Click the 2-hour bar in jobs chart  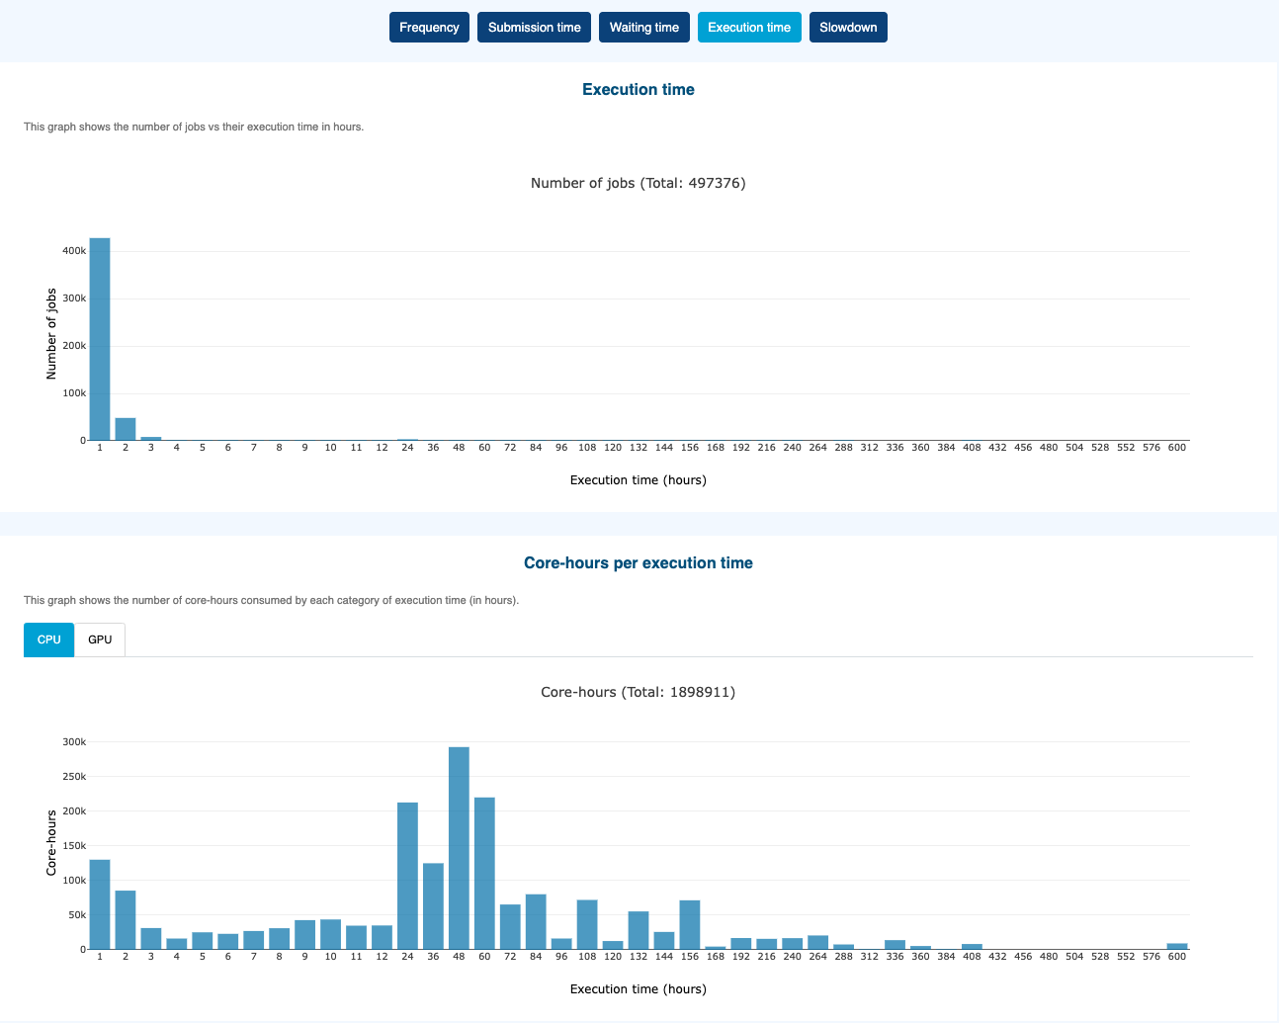(126, 429)
